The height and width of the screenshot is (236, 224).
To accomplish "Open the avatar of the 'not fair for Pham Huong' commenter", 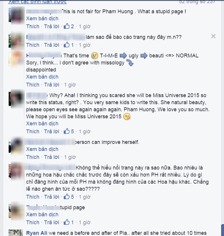I will (x=16, y=15).
